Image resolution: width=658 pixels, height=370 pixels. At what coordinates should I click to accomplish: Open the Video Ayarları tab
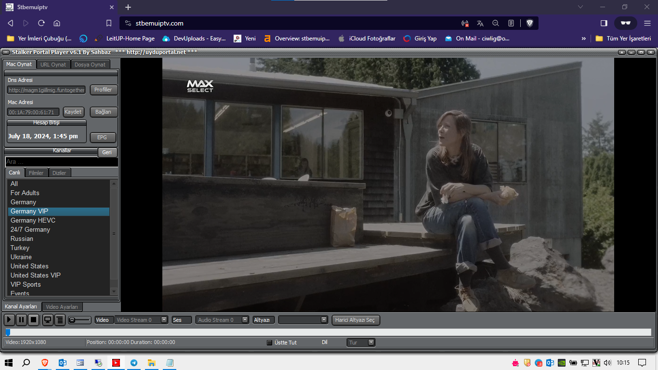coord(62,307)
